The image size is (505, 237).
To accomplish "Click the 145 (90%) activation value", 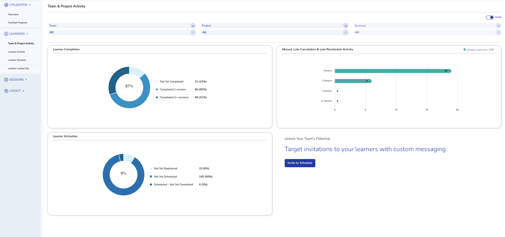I will pos(206,177).
